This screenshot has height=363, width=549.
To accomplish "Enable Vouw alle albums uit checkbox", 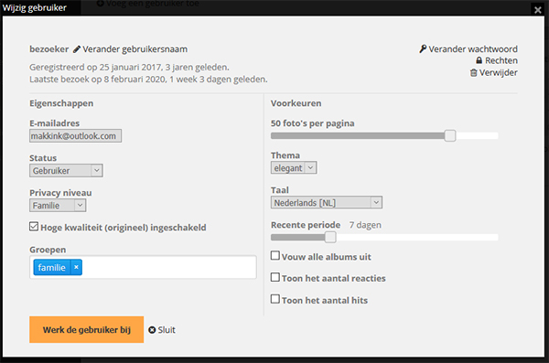I will click(275, 255).
